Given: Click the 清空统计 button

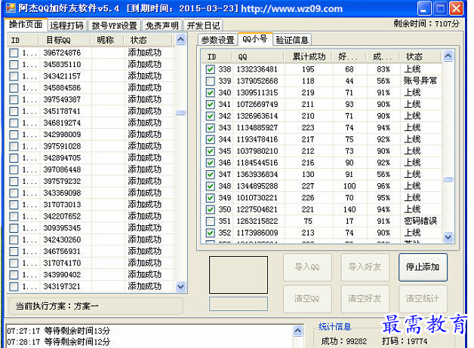Looking at the screenshot, I should coord(423,299).
